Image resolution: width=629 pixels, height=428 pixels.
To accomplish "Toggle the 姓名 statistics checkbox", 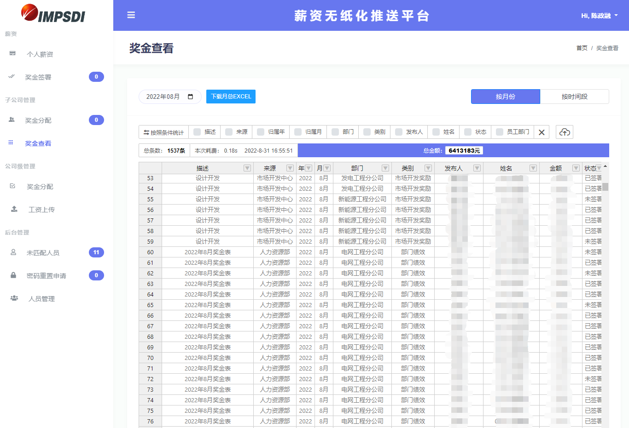I will [436, 132].
